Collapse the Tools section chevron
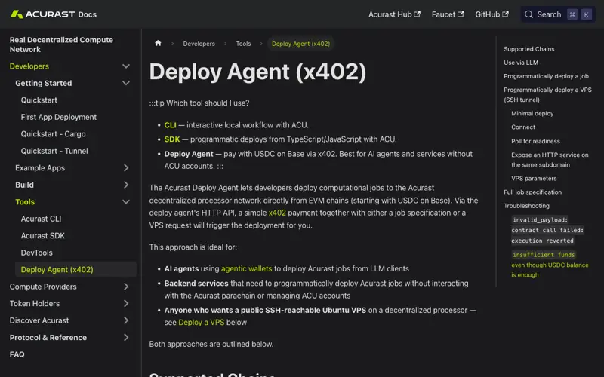Viewport: 604px width, 377px height. (126, 201)
